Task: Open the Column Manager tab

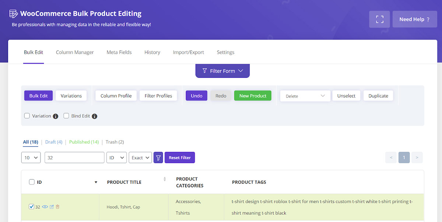Action: (x=75, y=52)
